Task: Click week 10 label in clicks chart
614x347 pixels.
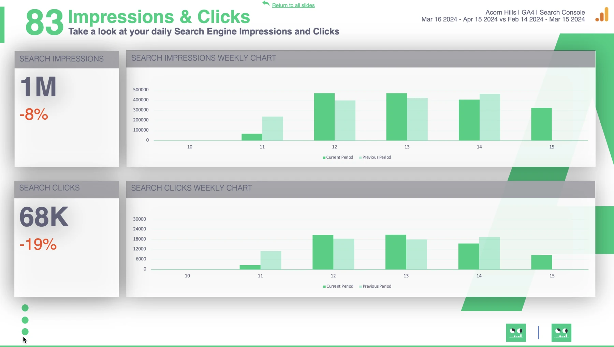Action: (187, 276)
